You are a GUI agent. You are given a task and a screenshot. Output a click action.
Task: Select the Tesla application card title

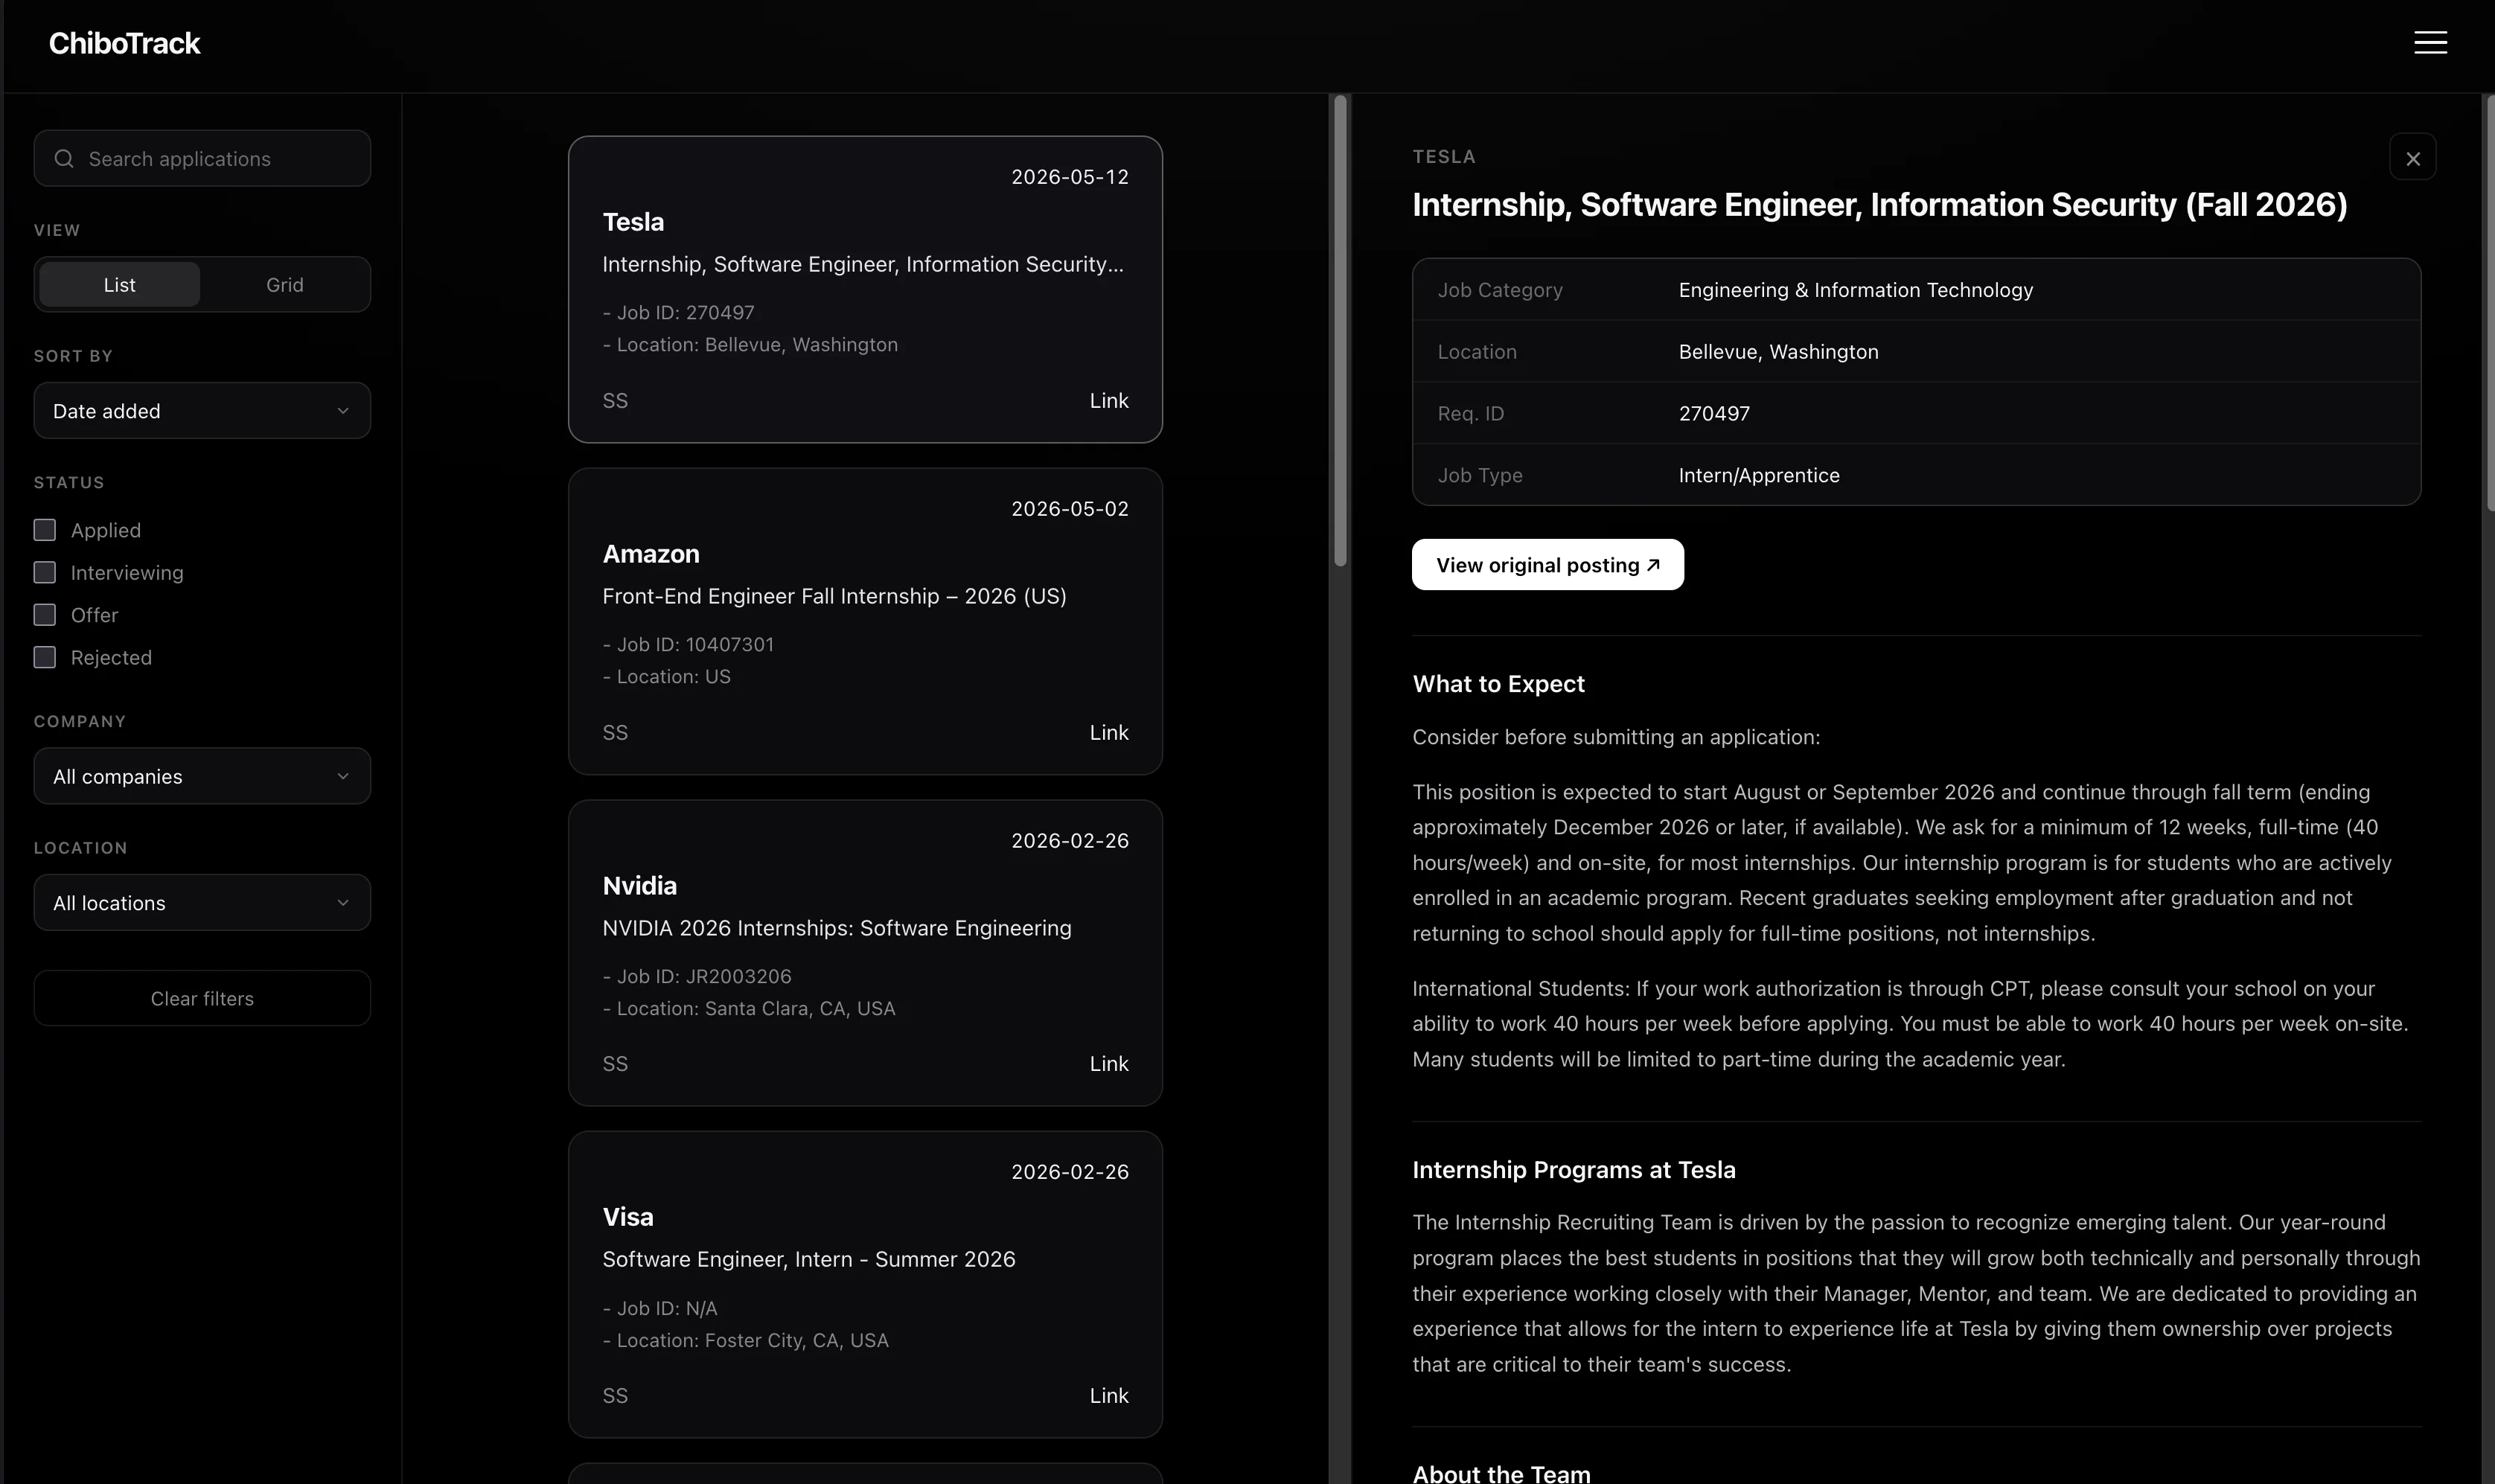tap(633, 222)
